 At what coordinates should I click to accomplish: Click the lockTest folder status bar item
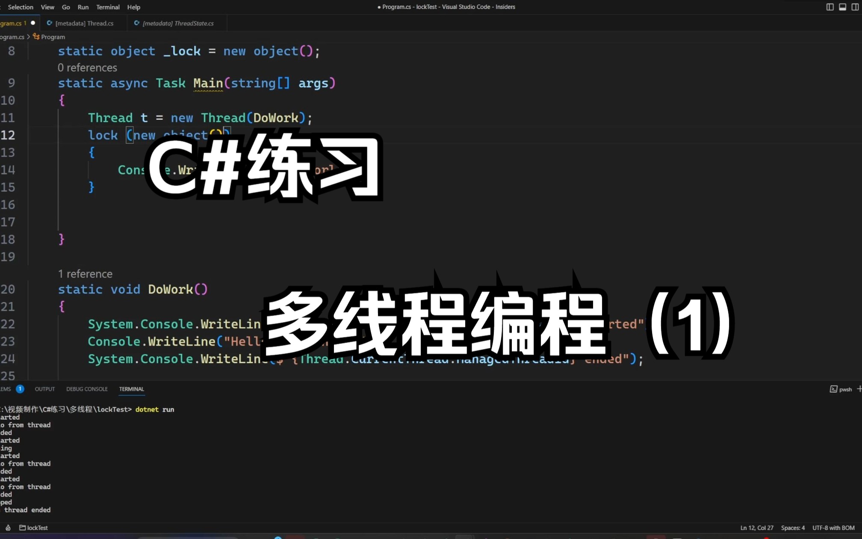[33, 528]
